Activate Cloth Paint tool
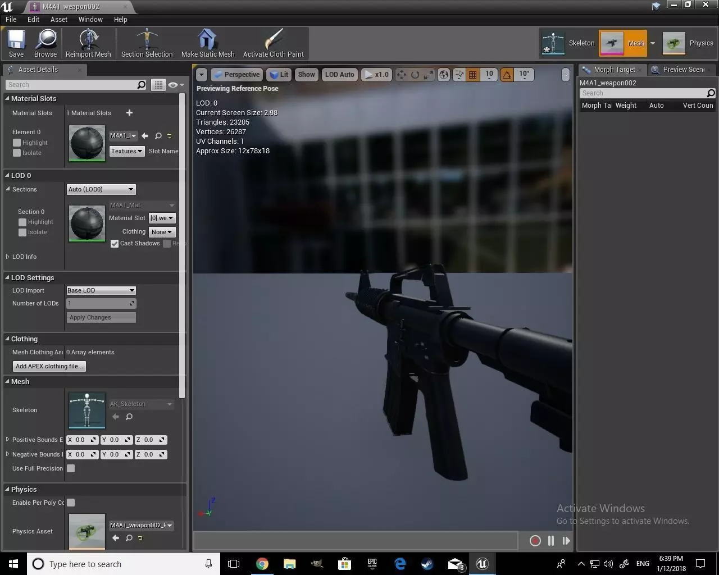Viewport: 719px width, 575px height. point(274,44)
